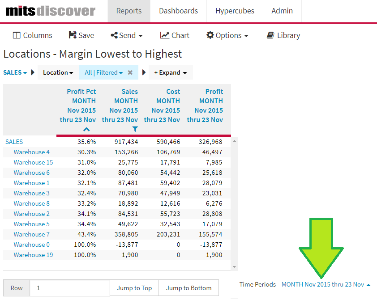This screenshot has height=304, width=377.
Task: Click the 35.6% total profit percent
Action: (86, 142)
